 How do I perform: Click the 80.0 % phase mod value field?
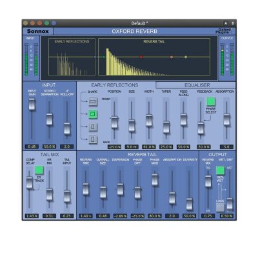click(155, 216)
